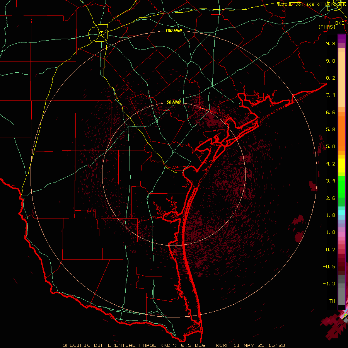
Task: Click the 5.8 value on the color scale
Action: coord(331,130)
